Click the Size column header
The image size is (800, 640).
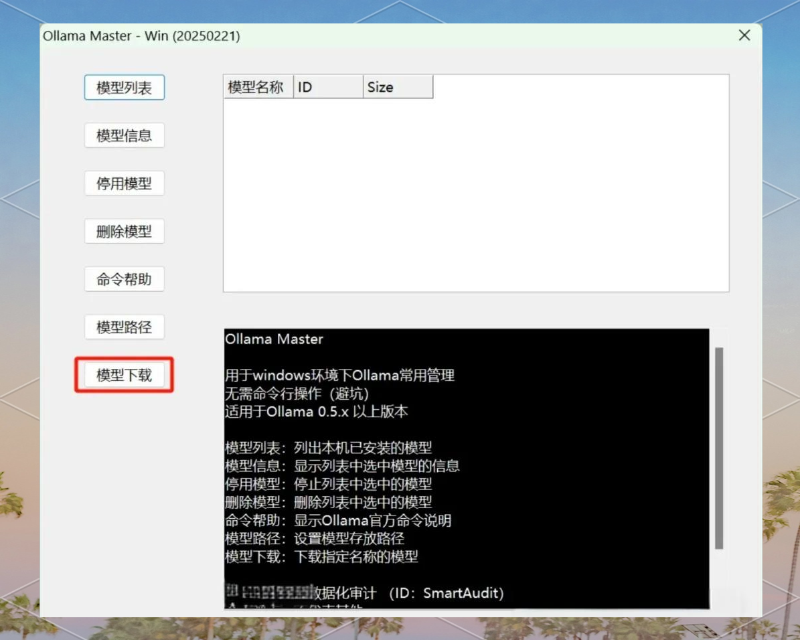(x=398, y=87)
